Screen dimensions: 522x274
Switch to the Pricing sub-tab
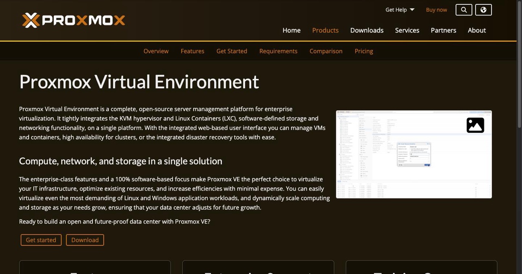click(x=364, y=51)
